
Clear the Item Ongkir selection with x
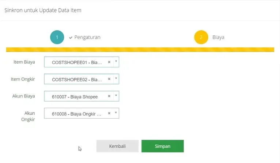[109, 79]
